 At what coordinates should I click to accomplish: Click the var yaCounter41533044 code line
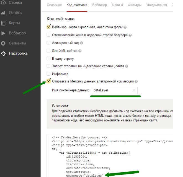[94, 153]
